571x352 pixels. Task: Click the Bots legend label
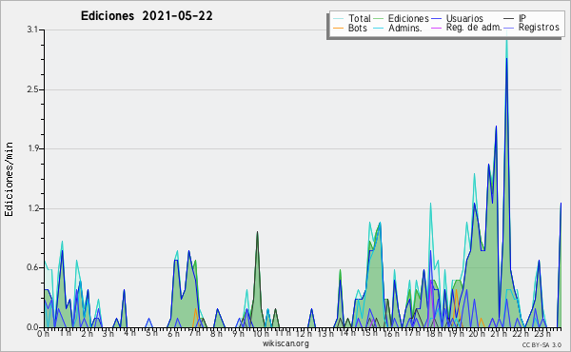tap(357, 28)
